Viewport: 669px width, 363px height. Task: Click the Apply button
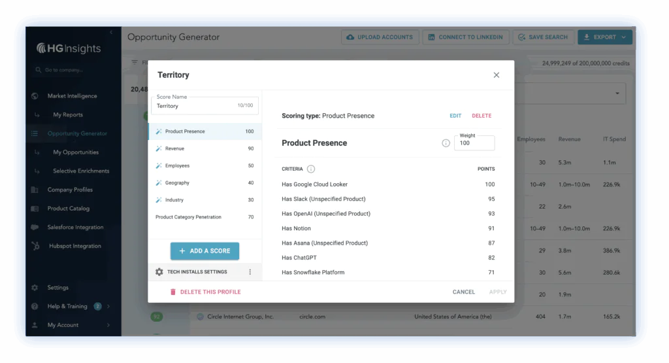(498, 292)
